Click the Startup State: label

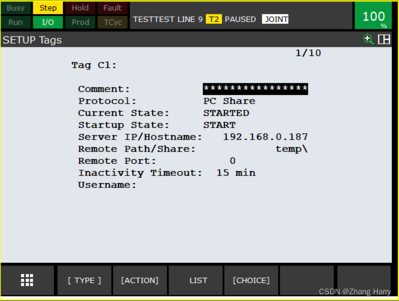pos(123,125)
